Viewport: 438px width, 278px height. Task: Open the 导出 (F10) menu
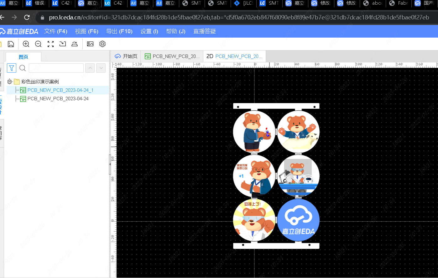119,31
